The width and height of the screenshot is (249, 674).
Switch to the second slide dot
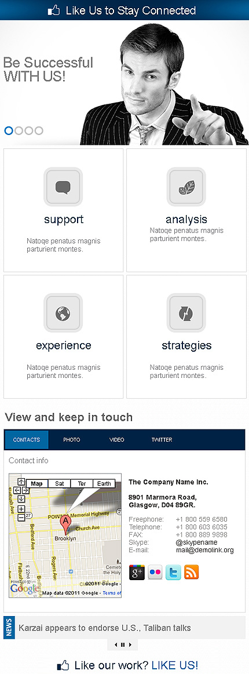coord(19,130)
